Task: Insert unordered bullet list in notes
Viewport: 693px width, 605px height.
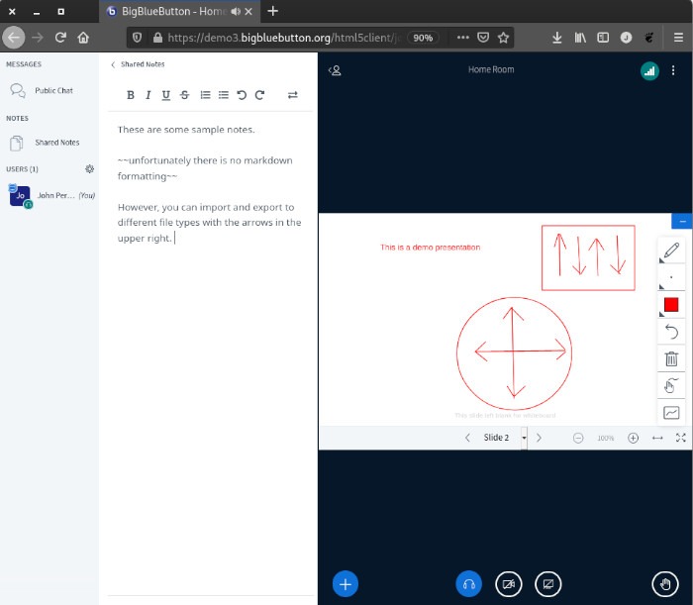Action: [x=224, y=95]
